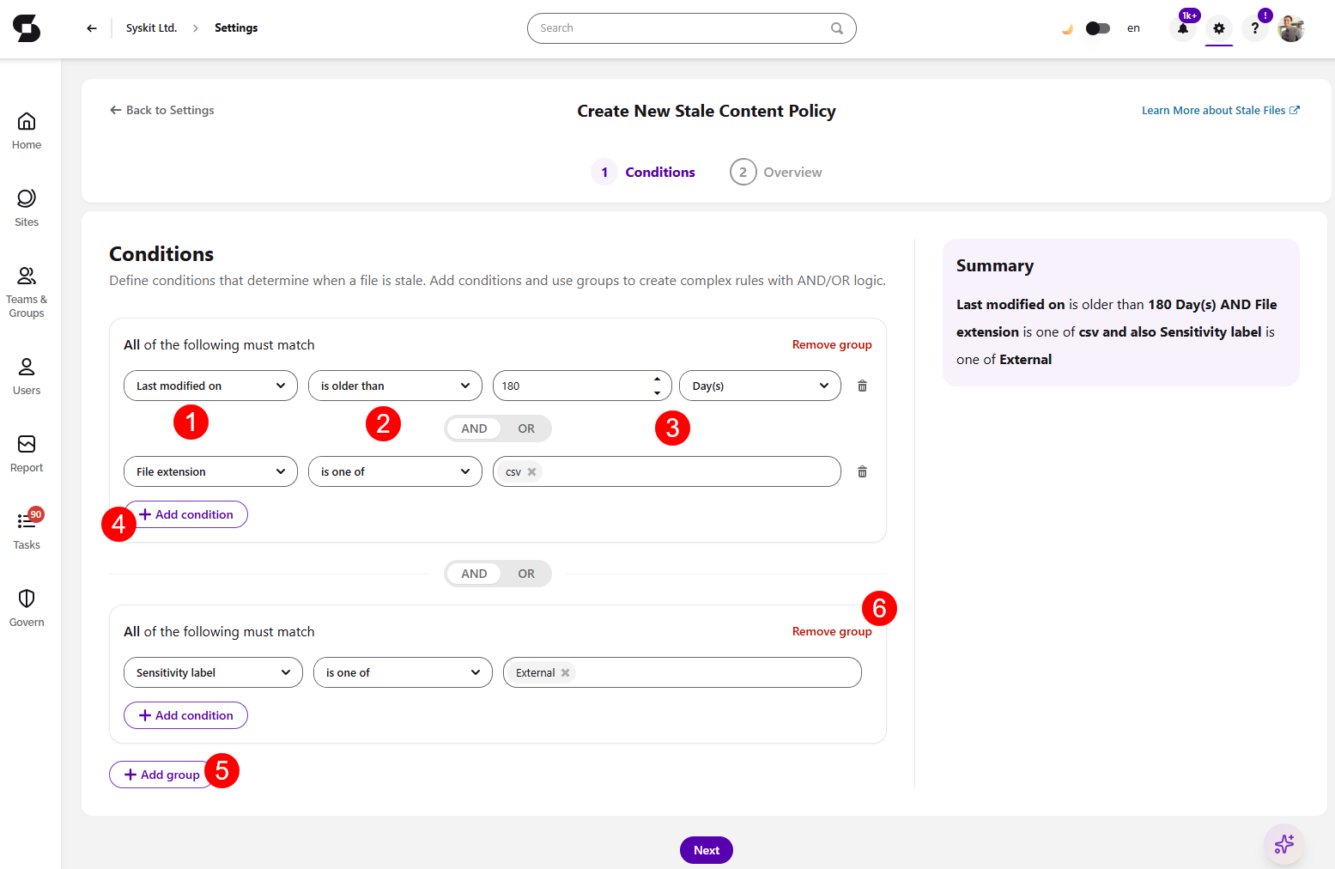The height and width of the screenshot is (869, 1335).
Task: Open Govern in the sidebar
Action: pyautogui.click(x=27, y=609)
